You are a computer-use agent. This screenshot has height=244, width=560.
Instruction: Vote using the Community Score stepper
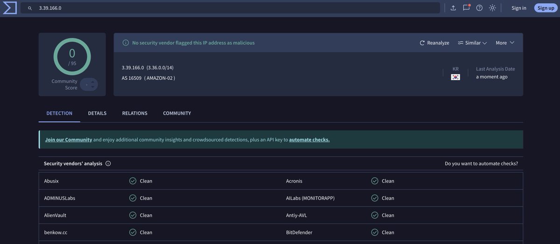coord(89,84)
